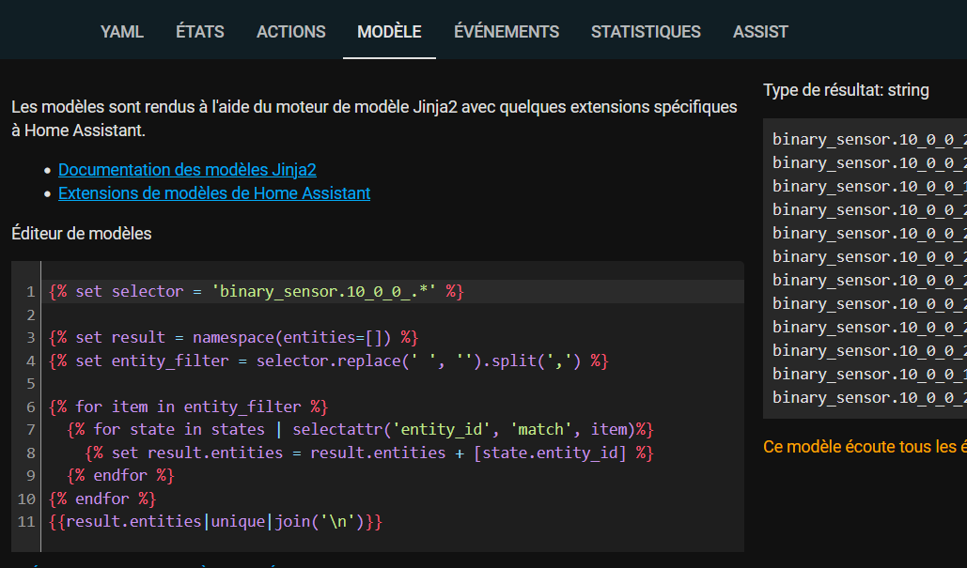
Task: Open Extensions de modèles de Home Assistant link
Action: [214, 193]
